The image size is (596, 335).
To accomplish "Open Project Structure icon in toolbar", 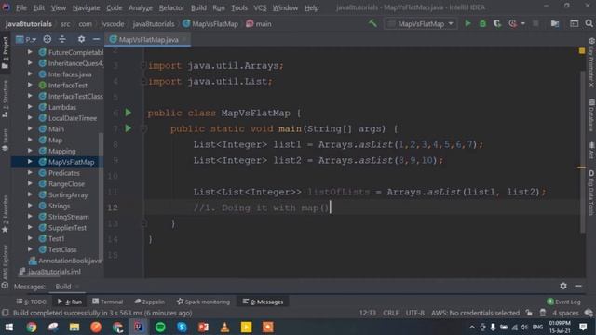I will (x=555, y=23).
